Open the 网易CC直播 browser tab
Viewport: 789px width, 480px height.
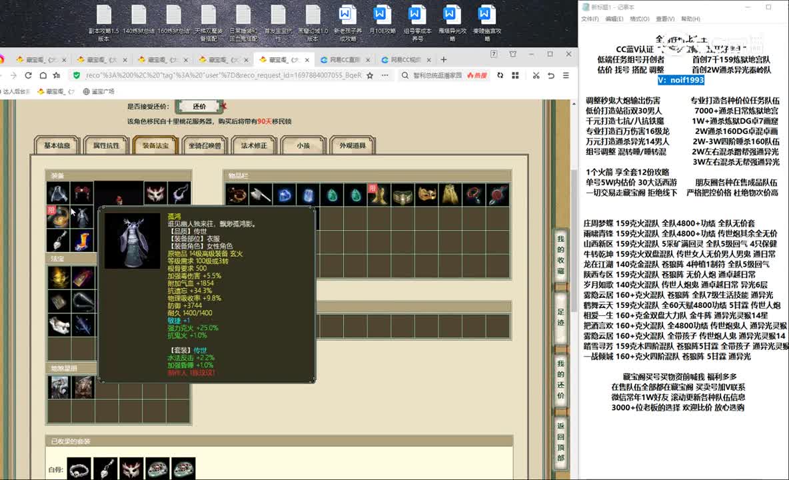pos(345,59)
